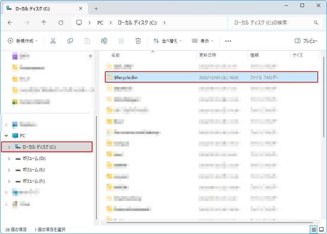This screenshot has height=234, width=327.
Task: Toggle the プレビュー preview pane
Action: pos(306,41)
